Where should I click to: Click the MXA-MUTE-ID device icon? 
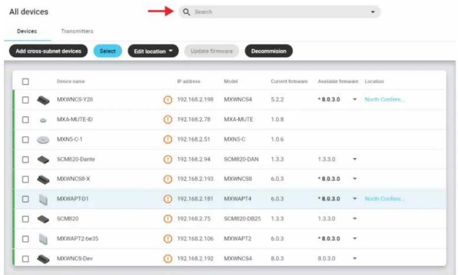[43, 120]
